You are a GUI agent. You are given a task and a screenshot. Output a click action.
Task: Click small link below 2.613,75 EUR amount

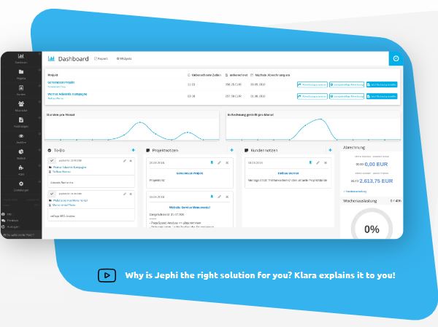click(x=355, y=192)
